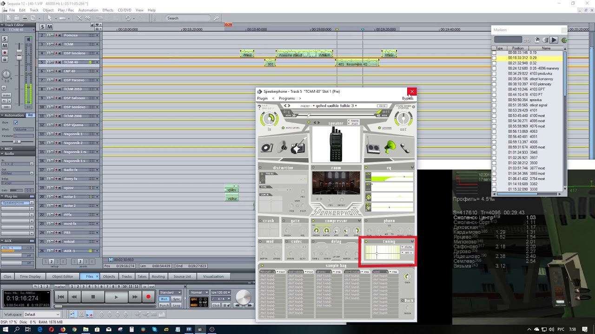
Task: Open the Standard mode dropdown in transport
Action: click(x=170, y=292)
